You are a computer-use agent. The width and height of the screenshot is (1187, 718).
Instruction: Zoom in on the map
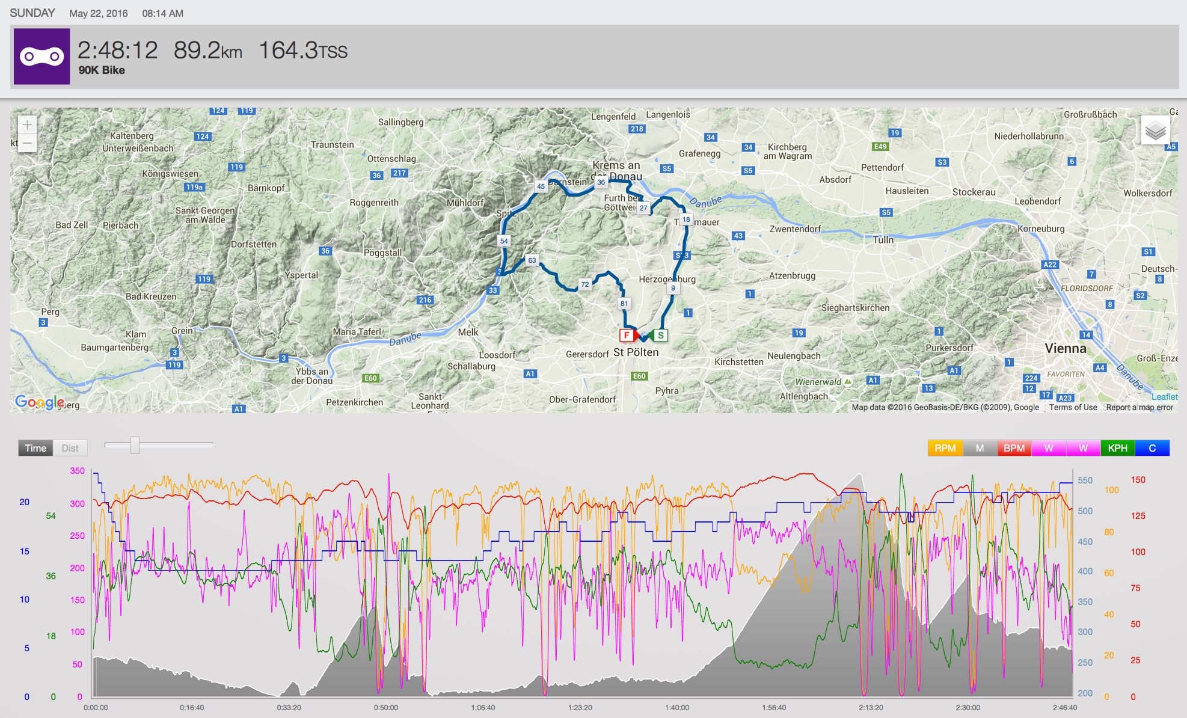point(27,125)
